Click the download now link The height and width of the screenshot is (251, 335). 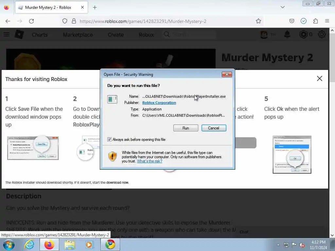pos(117,182)
